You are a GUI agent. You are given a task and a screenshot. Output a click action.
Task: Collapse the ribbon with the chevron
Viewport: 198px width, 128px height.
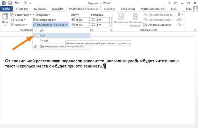point(195,30)
